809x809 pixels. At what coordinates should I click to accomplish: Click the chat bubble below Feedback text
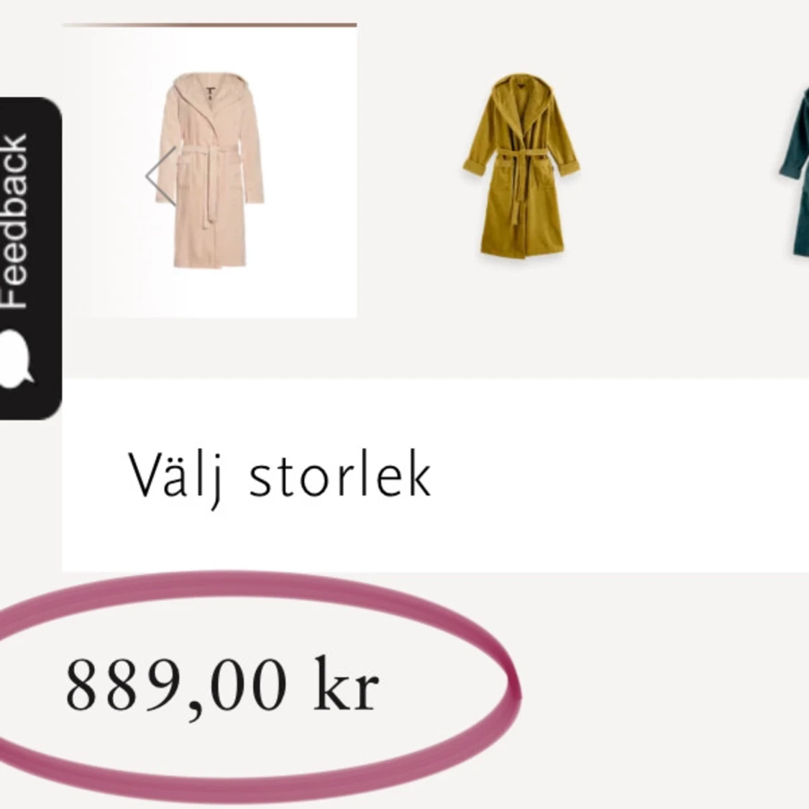[x=16, y=357]
